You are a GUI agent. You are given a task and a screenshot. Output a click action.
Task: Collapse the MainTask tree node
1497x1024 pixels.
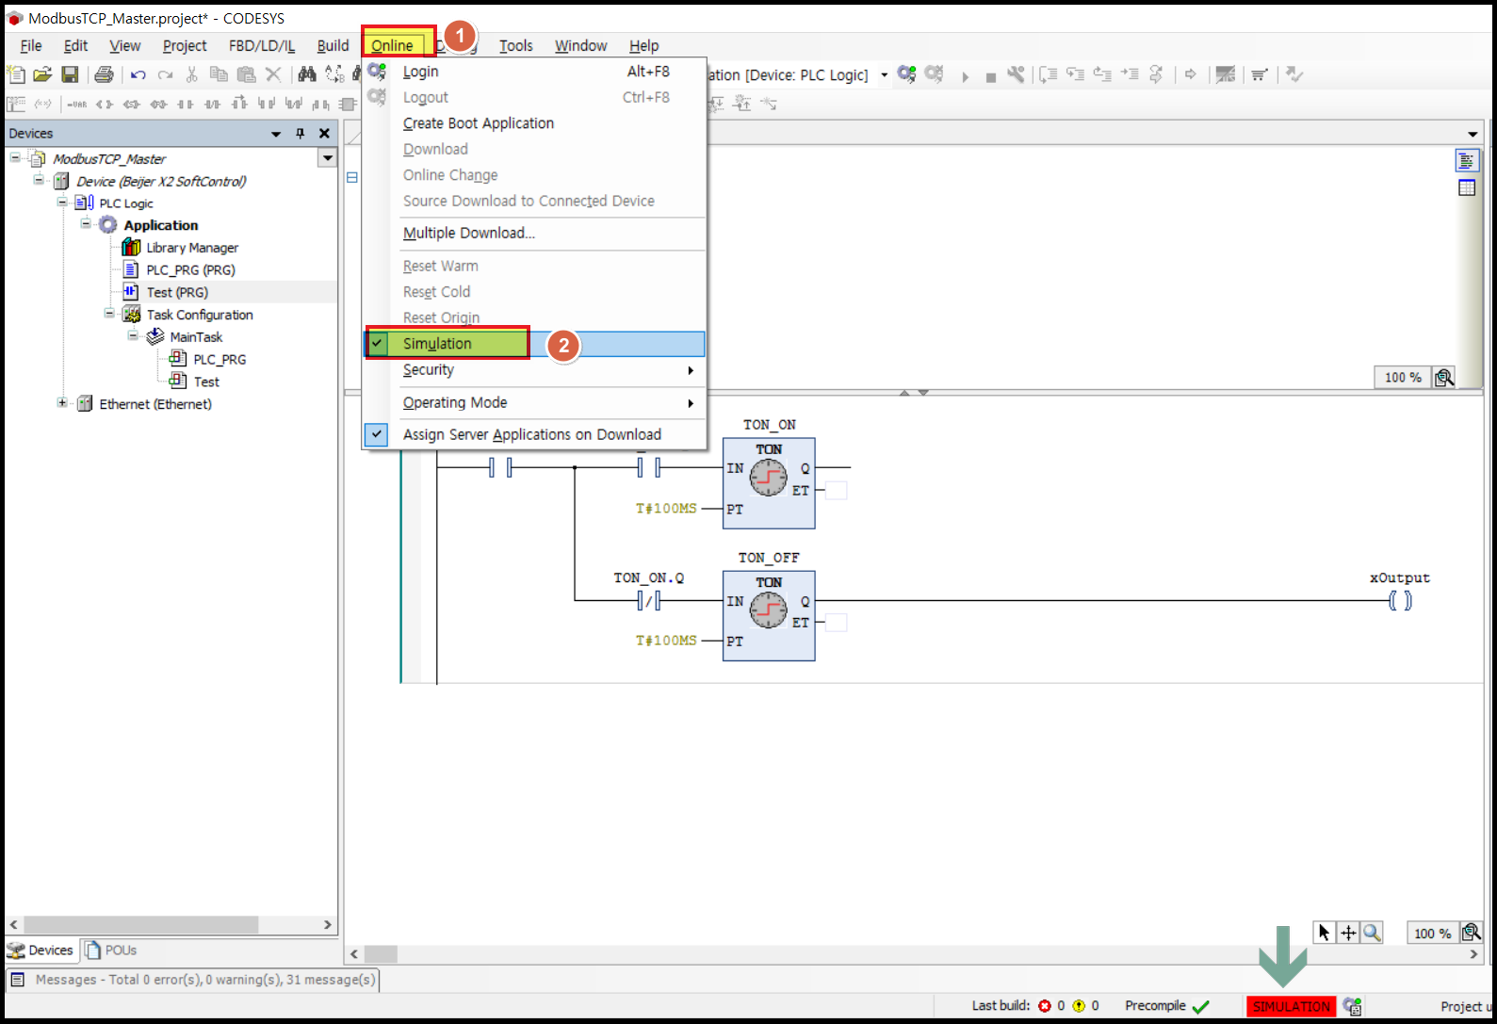coord(133,335)
